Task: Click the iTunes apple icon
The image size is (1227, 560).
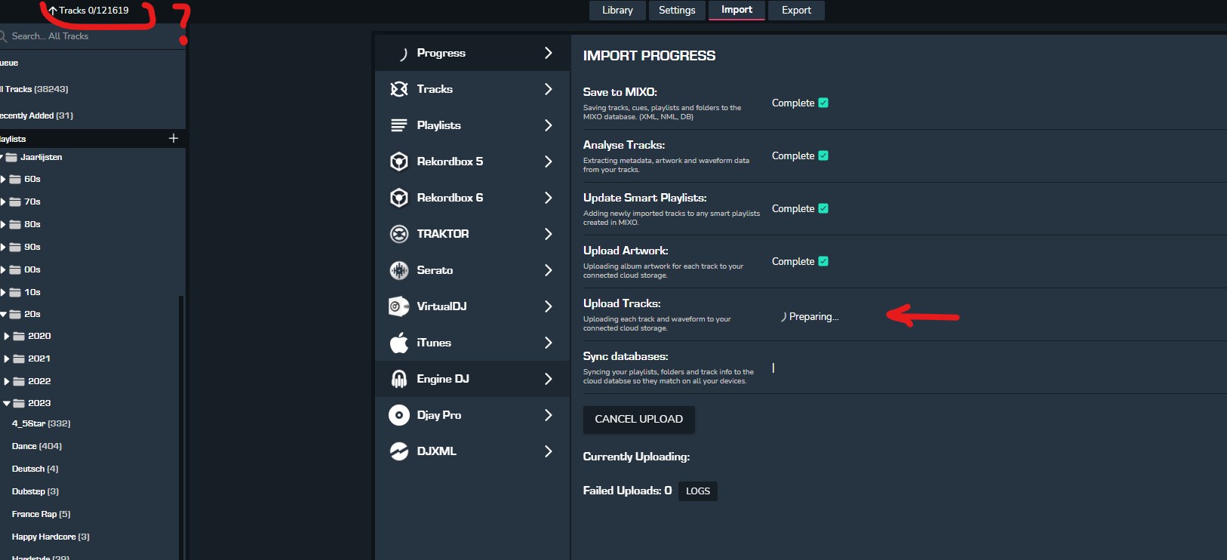Action: tap(398, 343)
